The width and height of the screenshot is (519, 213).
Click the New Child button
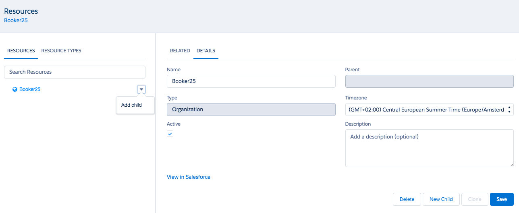[441, 199]
